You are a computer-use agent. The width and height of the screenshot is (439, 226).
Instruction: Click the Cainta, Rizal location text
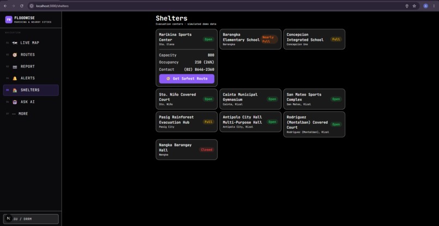(x=233, y=104)
